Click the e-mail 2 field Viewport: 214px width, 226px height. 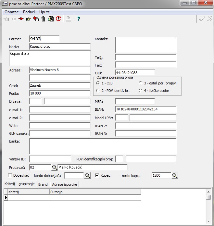(x=60, y=118)
